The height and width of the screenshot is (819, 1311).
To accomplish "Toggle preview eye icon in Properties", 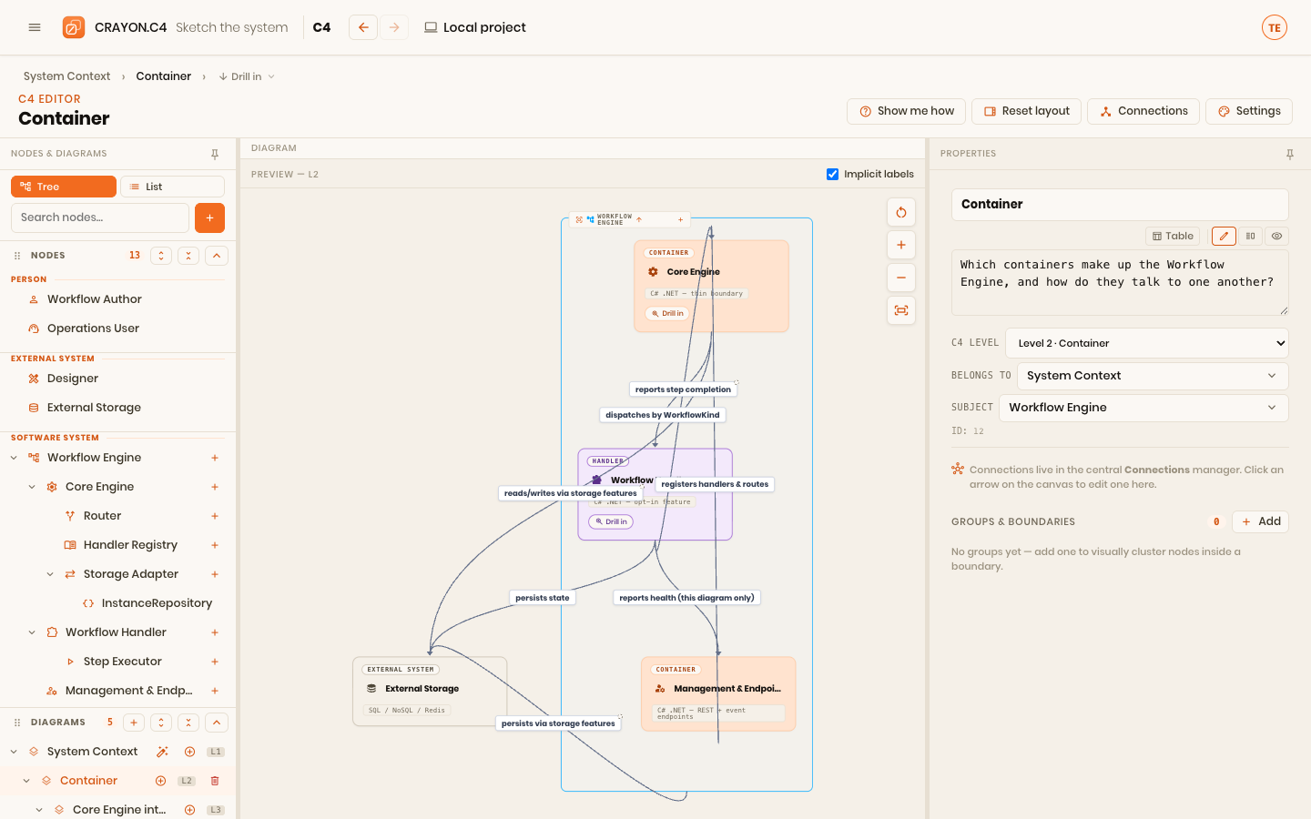I will click(1276, 236).
